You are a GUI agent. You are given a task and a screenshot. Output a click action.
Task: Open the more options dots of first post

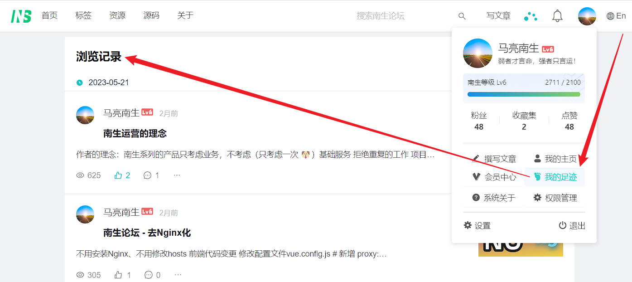click(x=177, y=175)
